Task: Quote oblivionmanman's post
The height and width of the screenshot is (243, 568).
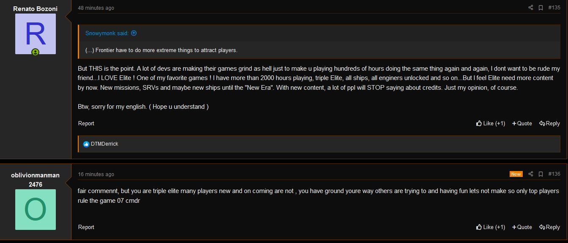Action: click(522, 227)
